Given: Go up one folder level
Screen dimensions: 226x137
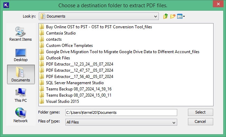Looking at the screenshot, I should point(165,16).
